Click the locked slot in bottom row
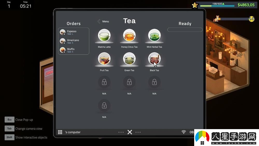The width and height of the screenshot is (259, 146). 104,106
